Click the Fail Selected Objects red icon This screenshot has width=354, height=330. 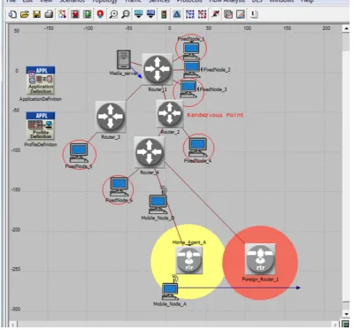(75, 14)
